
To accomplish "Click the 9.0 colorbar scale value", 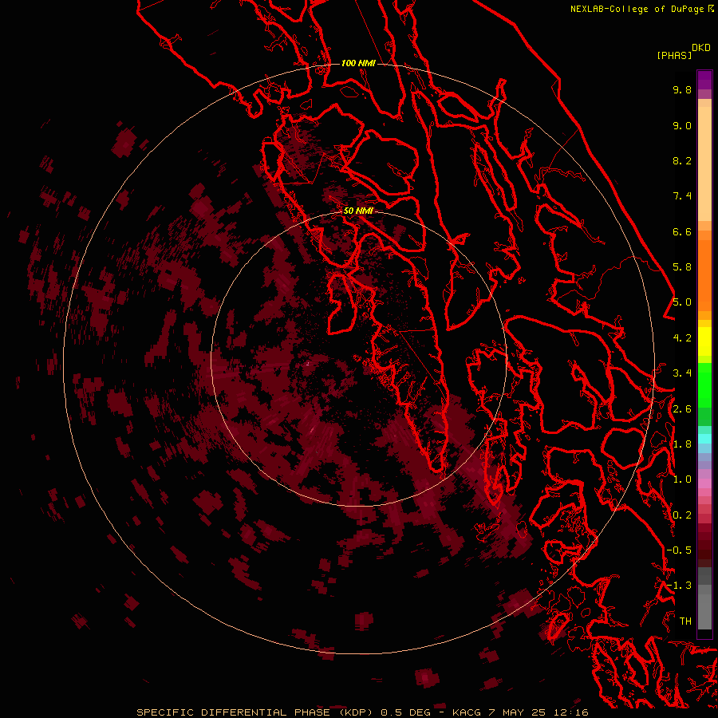I will 682,125.
